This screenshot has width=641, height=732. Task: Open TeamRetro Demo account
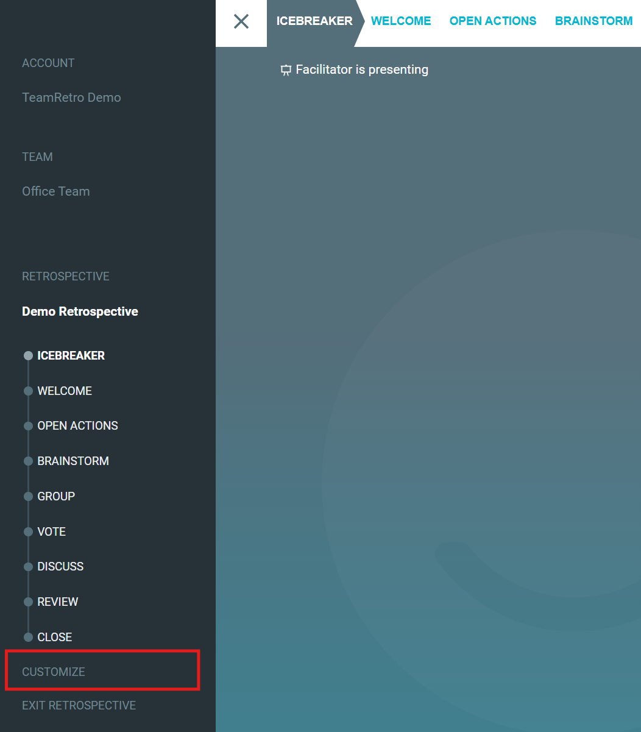[71, 98]
